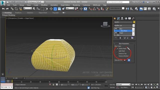The height and width of the screenshot is (90, 160).
Task: Activate Bind to Space Warp tool
Action: coord(20,9)
